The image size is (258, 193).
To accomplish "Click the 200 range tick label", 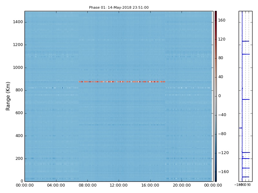I will tap(19, 159).
